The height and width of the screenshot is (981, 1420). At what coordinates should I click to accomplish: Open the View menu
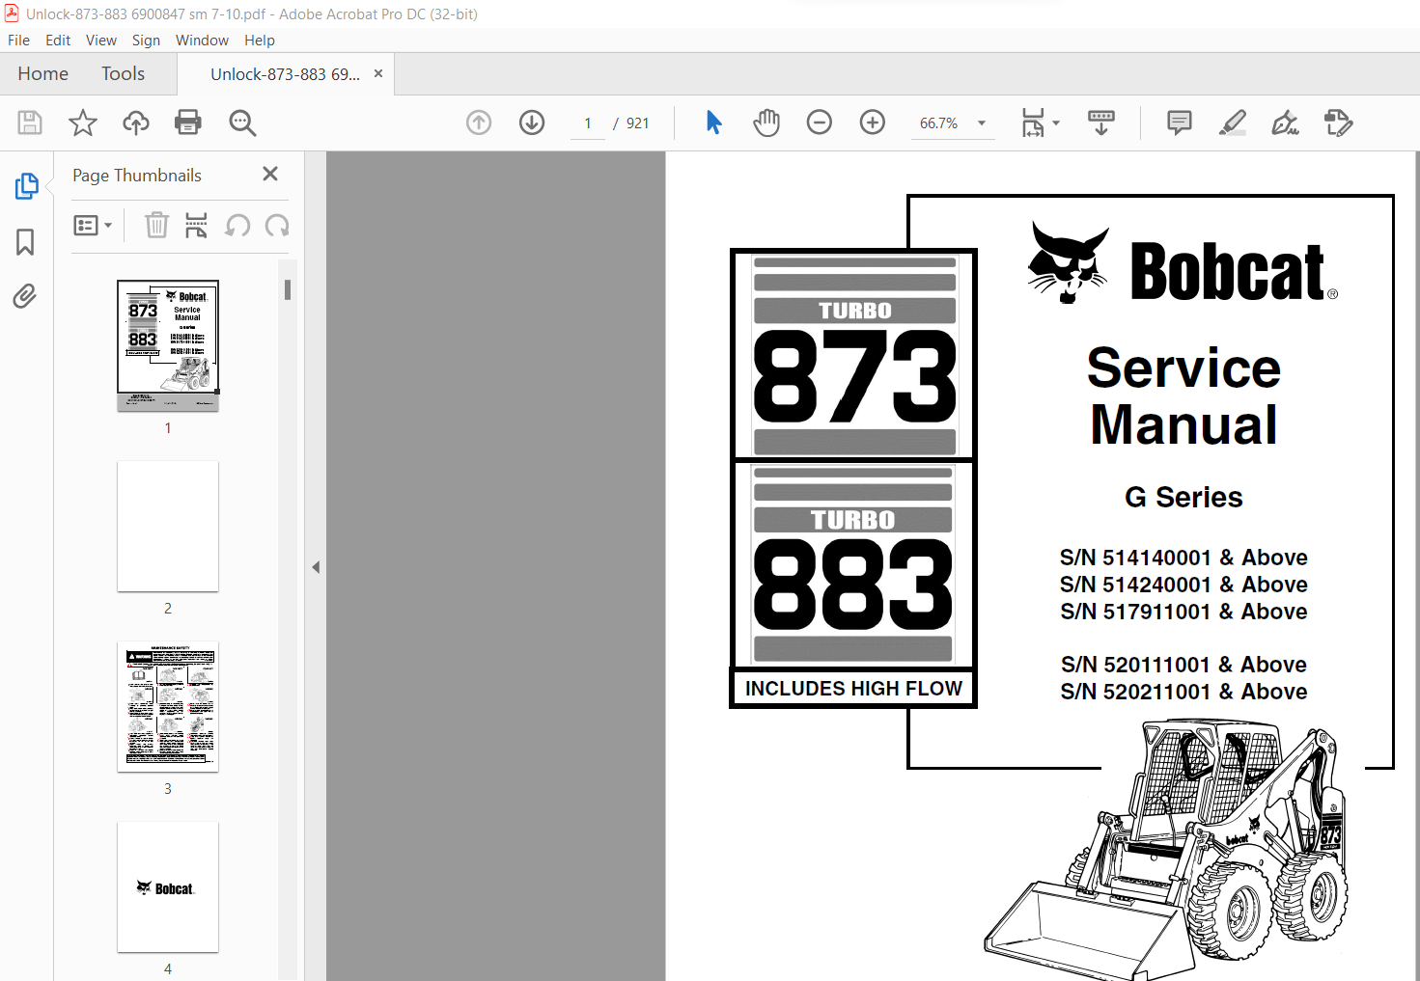coord(101,41)
